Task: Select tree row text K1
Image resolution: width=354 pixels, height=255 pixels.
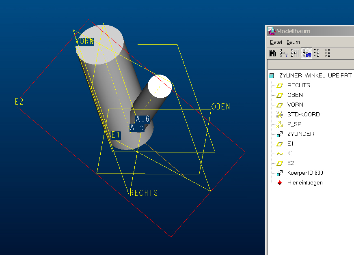Action: pyautogui.click(x=290, y=153)
